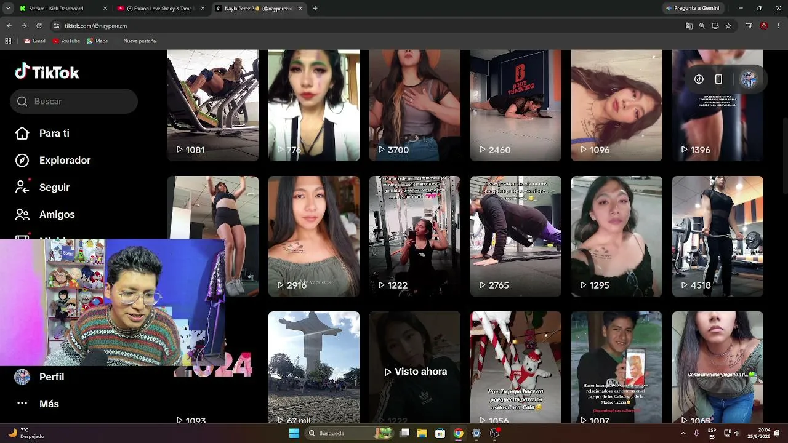788x443 pixels.
Task: Translate this page icon
Action: pyautogui.click(x=689, y=26)
